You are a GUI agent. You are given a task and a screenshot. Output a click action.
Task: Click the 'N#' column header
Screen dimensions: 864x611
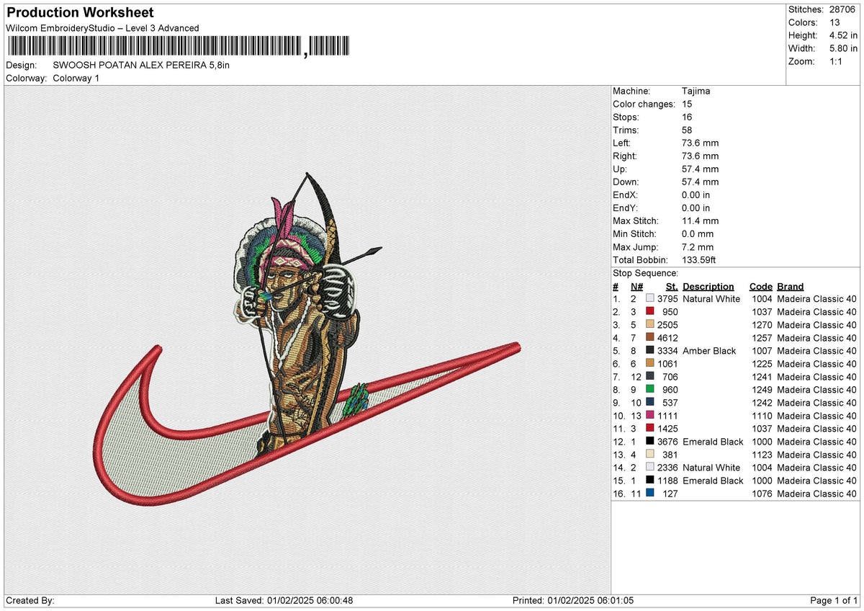[637, 286]
